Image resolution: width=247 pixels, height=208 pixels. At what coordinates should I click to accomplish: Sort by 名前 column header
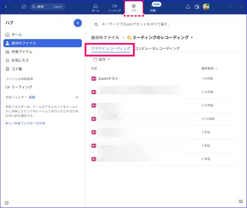coord(94,69)
